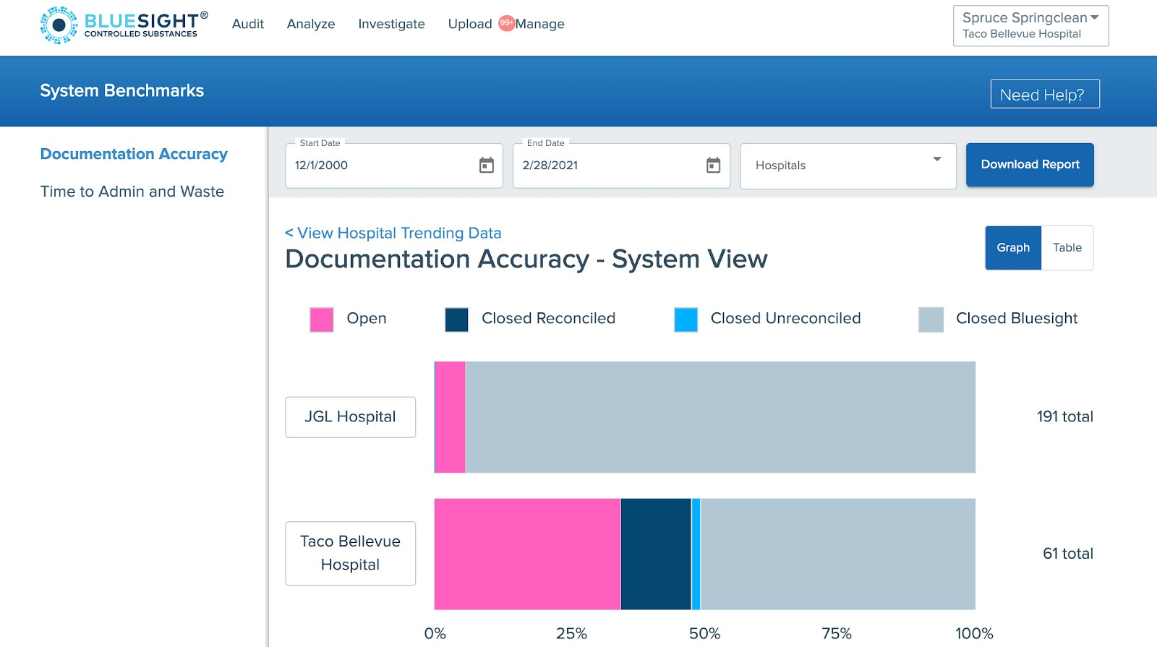
Task: Click JGL Hospital's pink Open bar segment
Action: 451,417
